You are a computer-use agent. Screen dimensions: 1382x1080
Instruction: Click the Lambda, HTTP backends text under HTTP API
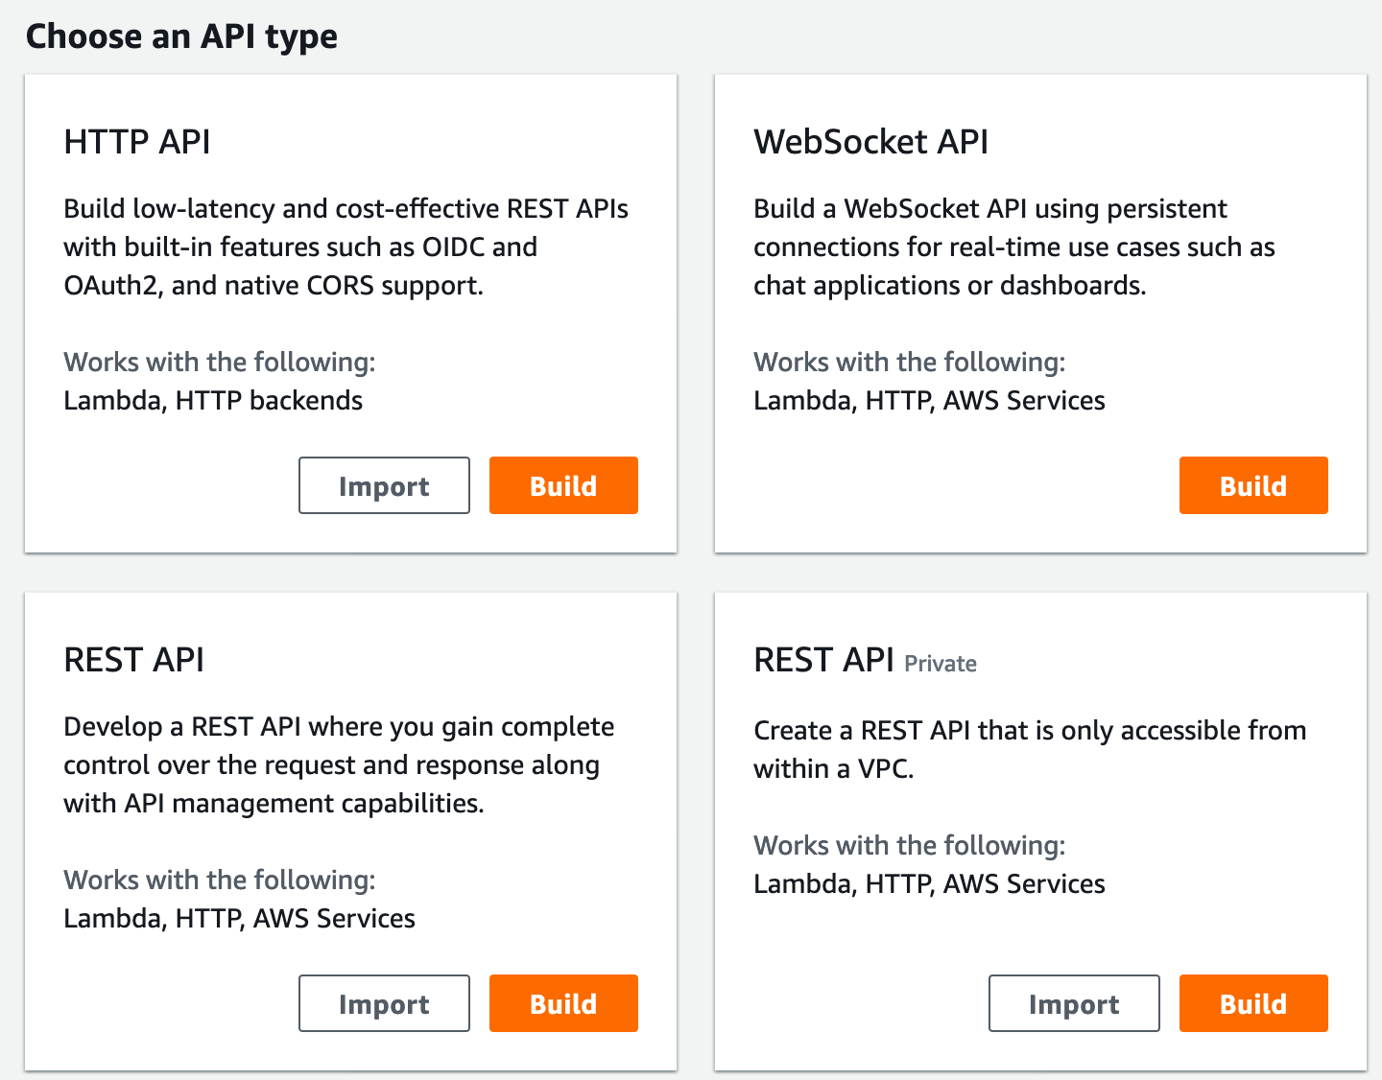click(213, 400)
